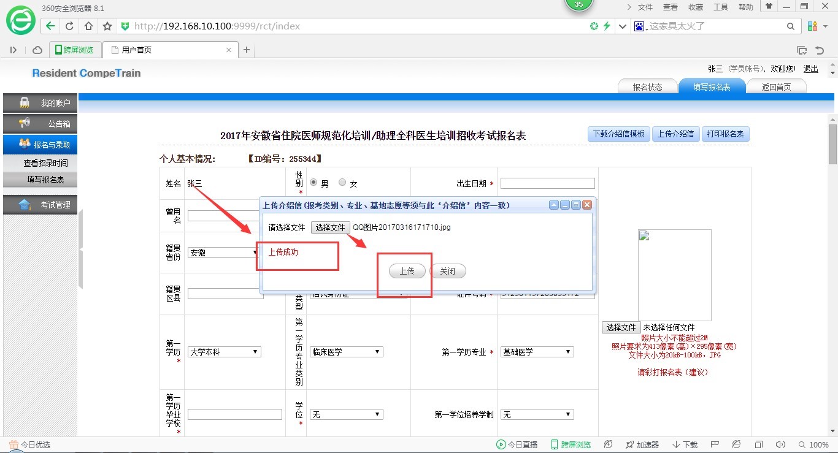Image resolution: width=838 pixels, height=453 pixels.
Task: Click the 100% zoom control in the status bar
Action: pyautogui.click(x=813, y=444)
